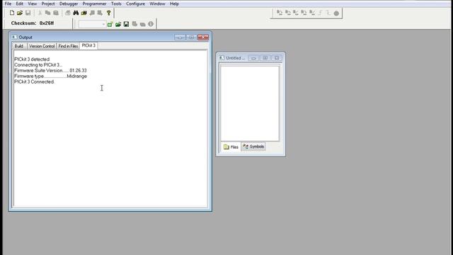Click the third PICkit 3 programmer toolbar icon
The image size is (453, 255).
pyautogui.click(x=296, y=13)
